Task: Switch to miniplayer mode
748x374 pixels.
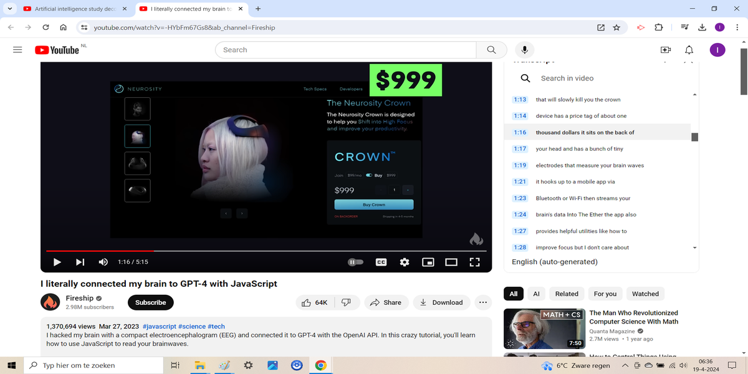Action: 428,262
